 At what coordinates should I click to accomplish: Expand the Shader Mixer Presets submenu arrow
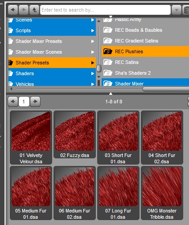[93, 41]
